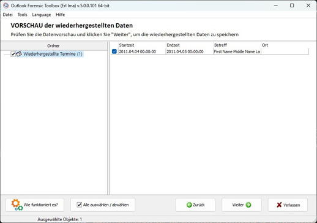317x223 pixels.
Task: Click the Wie funktioniert es? button
Action: [x=35, y=205]
